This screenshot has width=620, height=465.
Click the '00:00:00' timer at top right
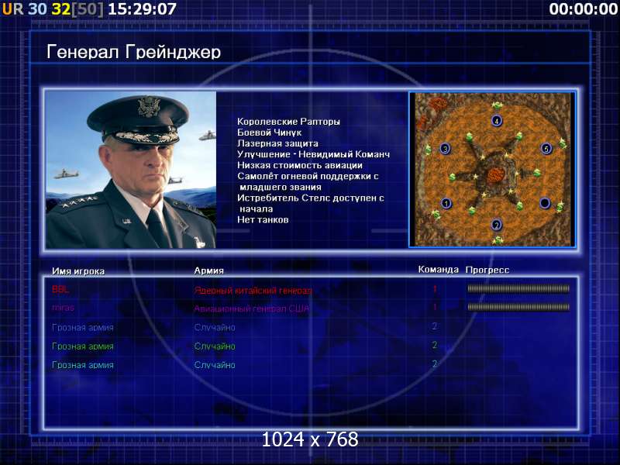584,9
